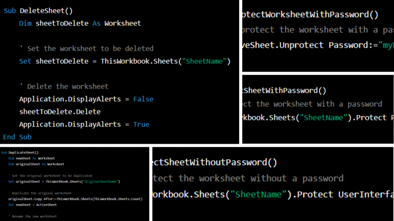The image size is (394, 221).
Task: Click the ectSheetWithoutPassword() heading
Action: (214, 162)
